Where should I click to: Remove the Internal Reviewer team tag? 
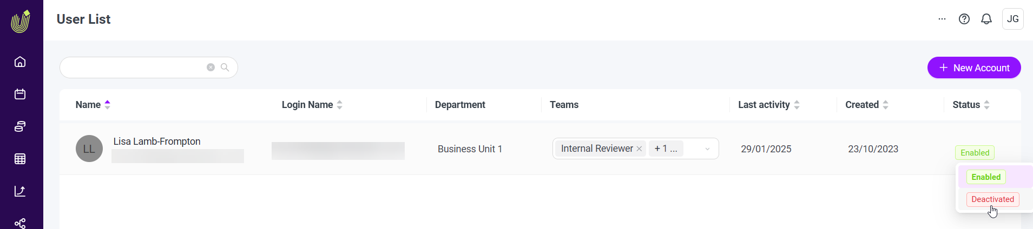[x=639, y=149]
